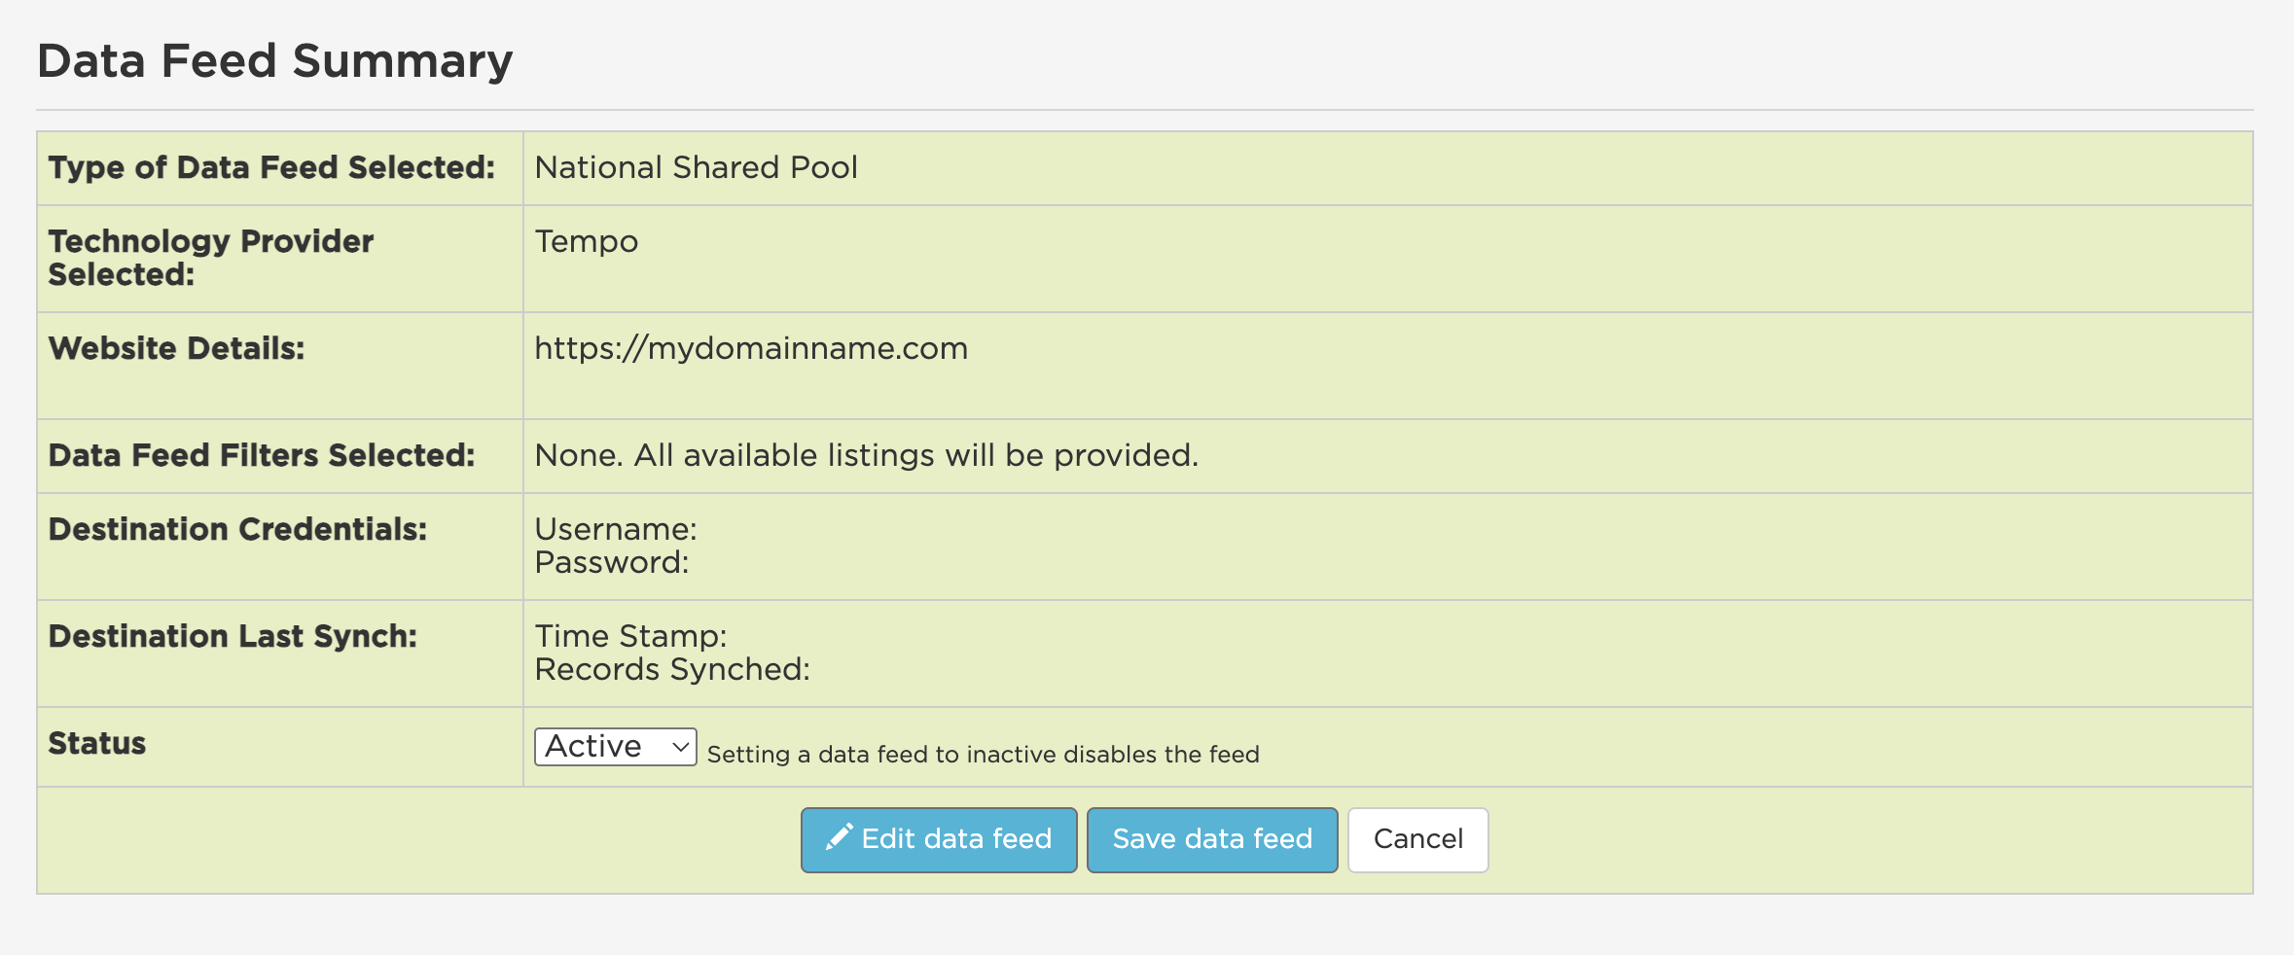Image resolution: width=2294 pixels, height=955 pixels.
Task: Save the data feed
Action: point(1211,839)
